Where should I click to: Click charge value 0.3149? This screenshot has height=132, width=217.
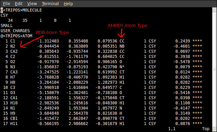183,113
